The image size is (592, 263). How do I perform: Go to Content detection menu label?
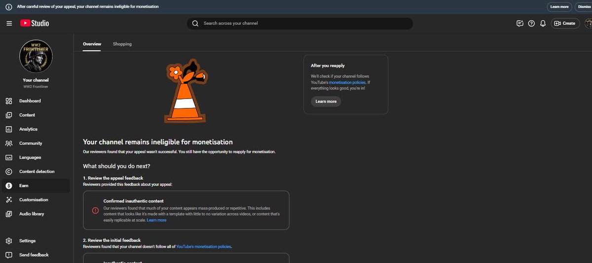pos(37,171)
